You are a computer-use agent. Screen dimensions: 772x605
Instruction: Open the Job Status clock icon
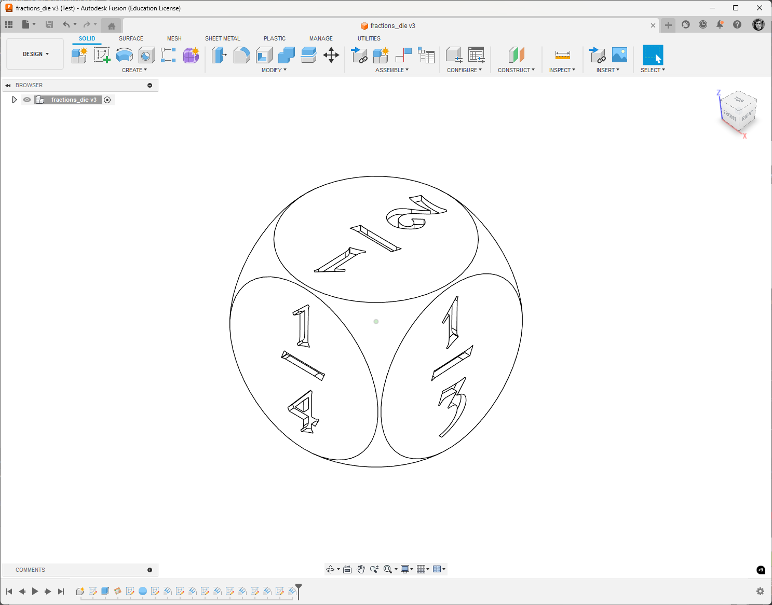click(703, 24)
